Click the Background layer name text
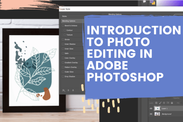The height and width of the screenshot is (122, 183). pos(167,114)
